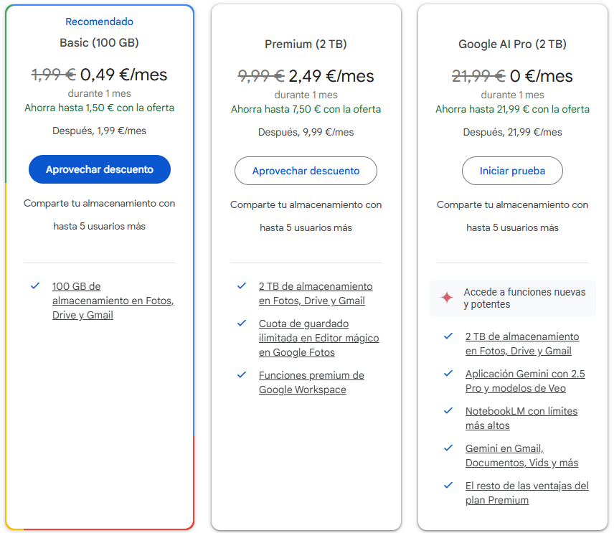This screenshot has height=533, width=614.
Task: Open El resto de las ventajas del plan Premium link
Action: click(x=526, y=493)
